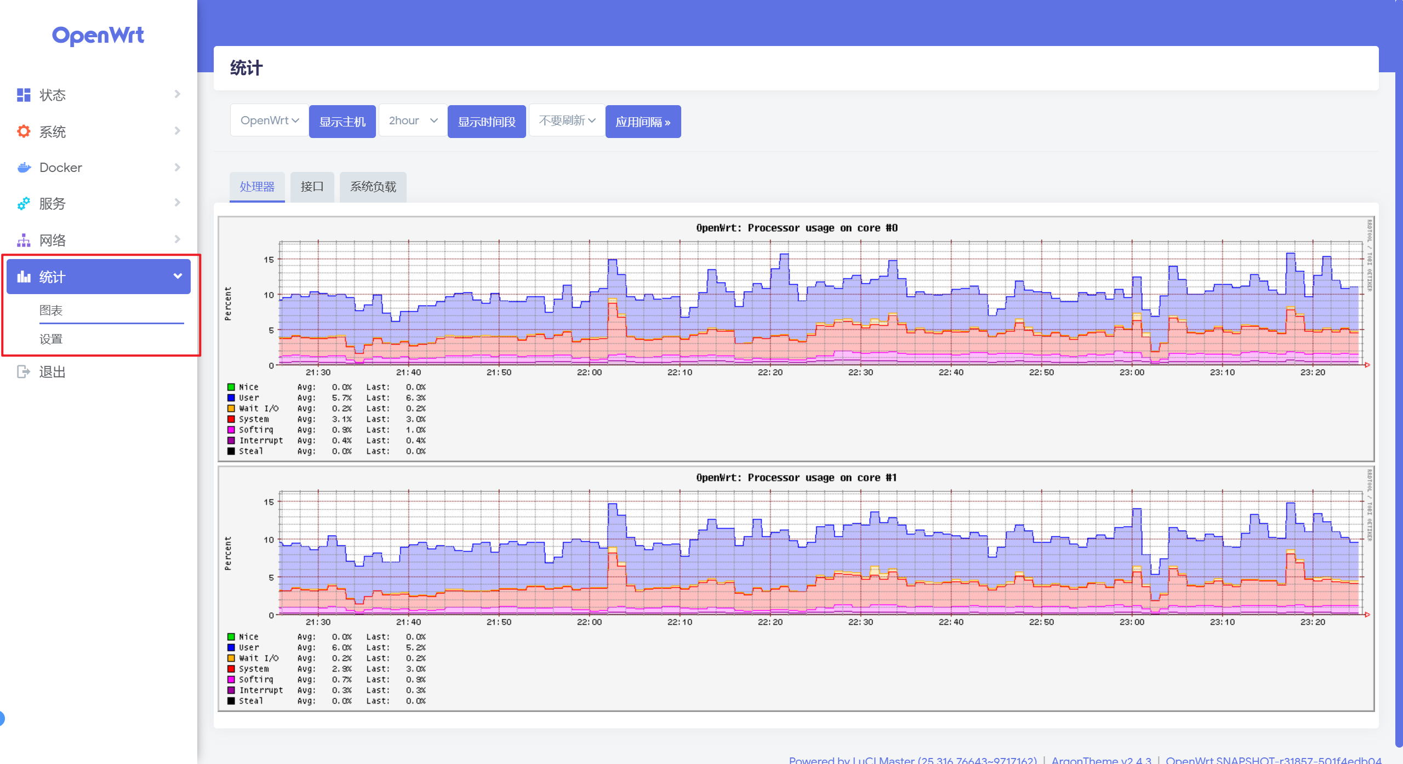Click the Docker whale icon
The width and height of the screenshot is (1403, 764).
[24, 168]
